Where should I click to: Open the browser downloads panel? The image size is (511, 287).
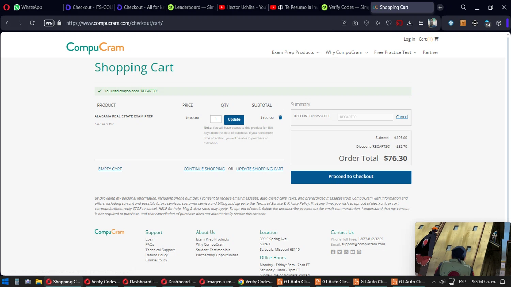pos(410,23)
